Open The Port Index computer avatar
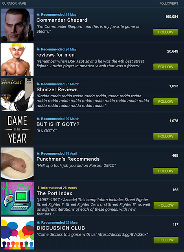Image resolution: width=184 pixels, height=252 pixels. [x=17, y=198]
